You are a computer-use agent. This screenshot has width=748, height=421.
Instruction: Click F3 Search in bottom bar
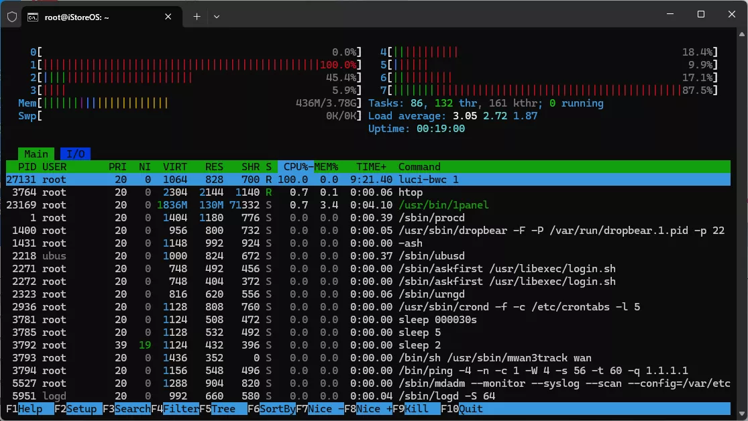131,409
